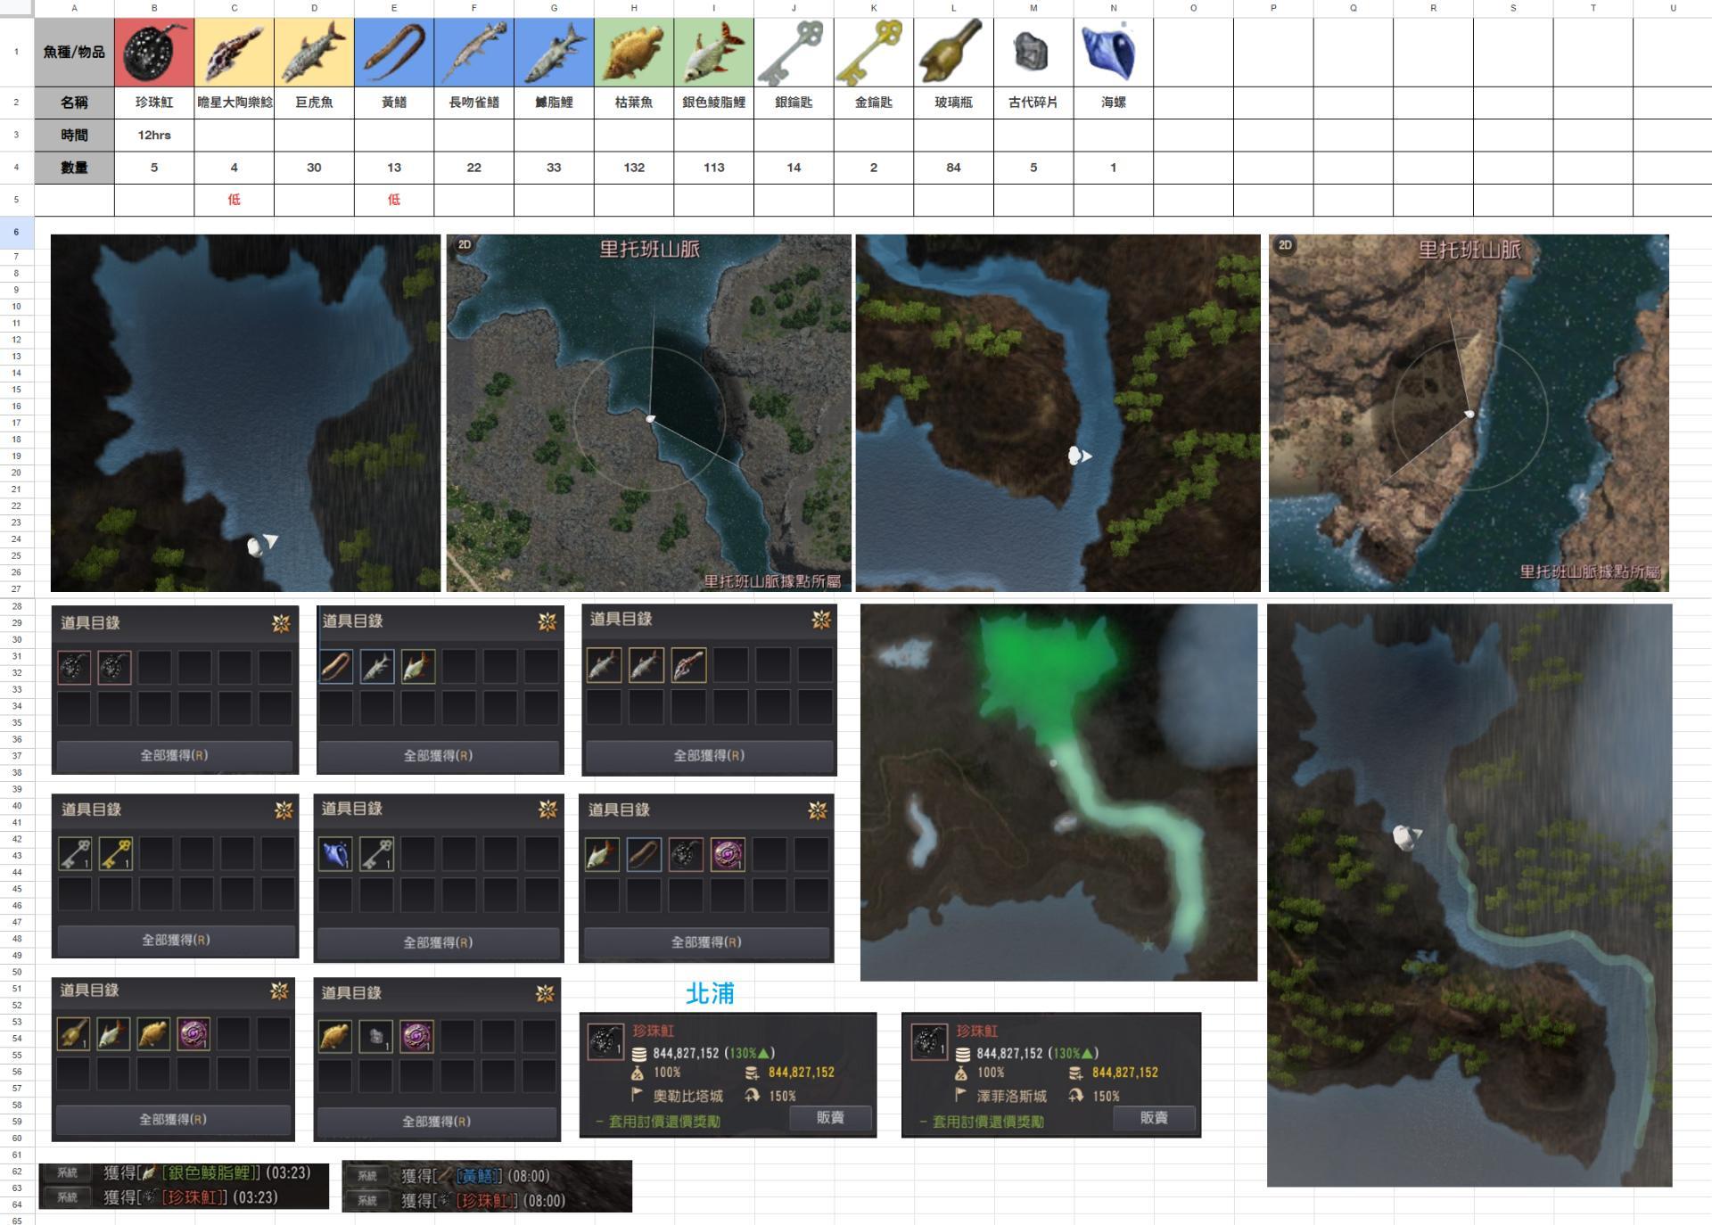
Task: Open the green highlighted river map image
Action: (x=1058, y=792)
